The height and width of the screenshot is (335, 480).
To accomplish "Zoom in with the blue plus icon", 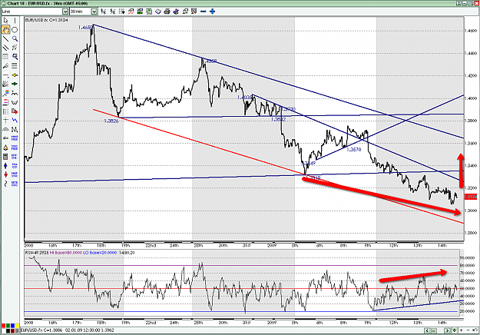I will pyautogui.click(x=213, y=12).
